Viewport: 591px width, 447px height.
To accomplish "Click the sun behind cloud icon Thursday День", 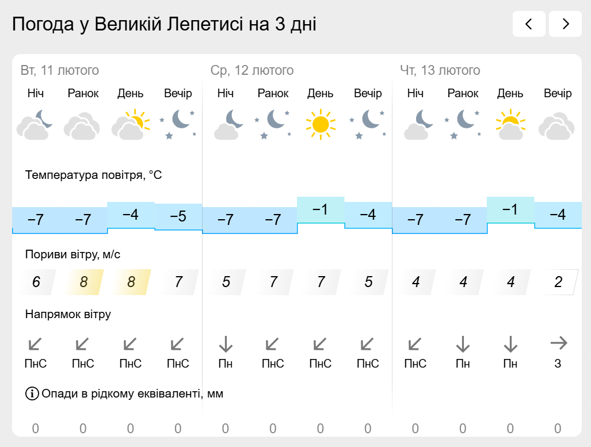I will [510, 124].
